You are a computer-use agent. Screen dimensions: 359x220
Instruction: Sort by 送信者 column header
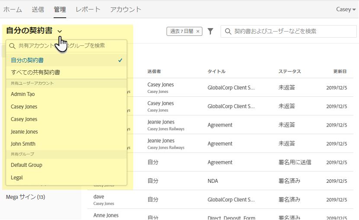(154, 71)
